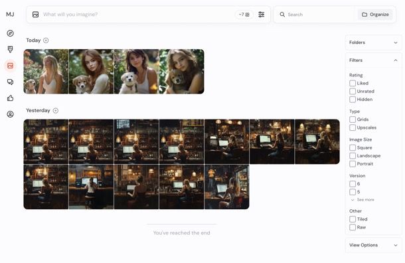Open the thumbs-up rating icon in sidebar

(x=11, y=98)
